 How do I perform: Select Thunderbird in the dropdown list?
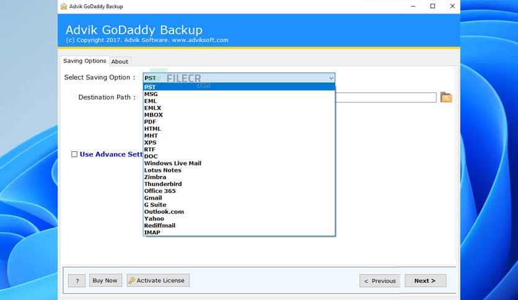(239, 184)
